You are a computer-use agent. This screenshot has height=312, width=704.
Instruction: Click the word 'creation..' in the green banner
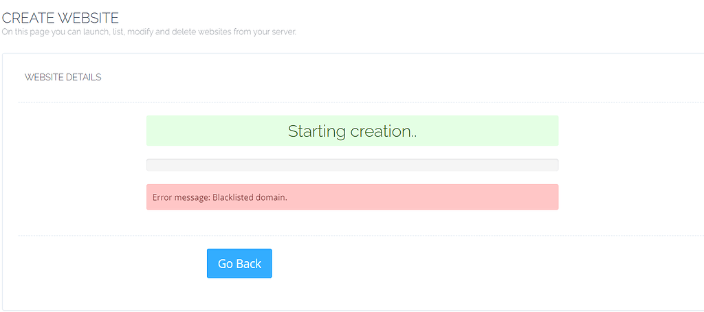(x=382, y=131)
